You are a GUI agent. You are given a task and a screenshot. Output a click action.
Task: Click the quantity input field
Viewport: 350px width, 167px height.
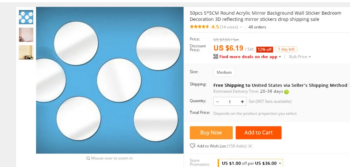pos(230,101)
